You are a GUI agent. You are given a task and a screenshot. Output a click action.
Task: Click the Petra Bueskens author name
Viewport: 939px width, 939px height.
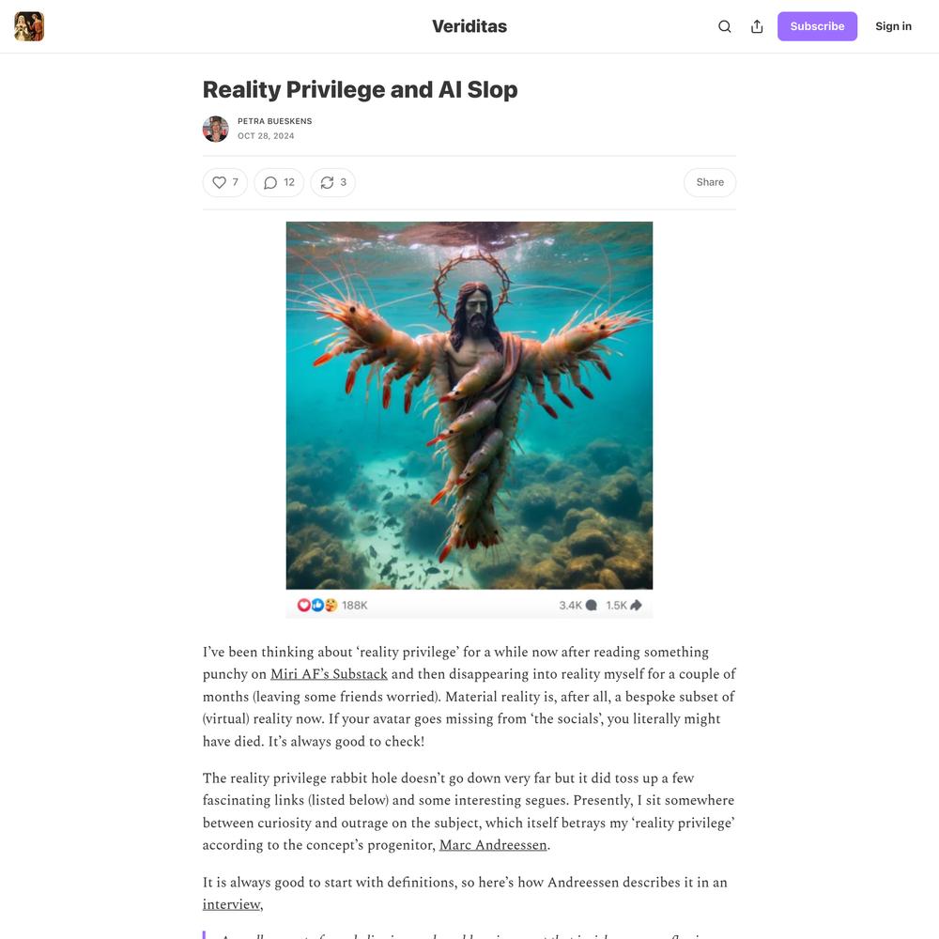(x=275, y=121)
